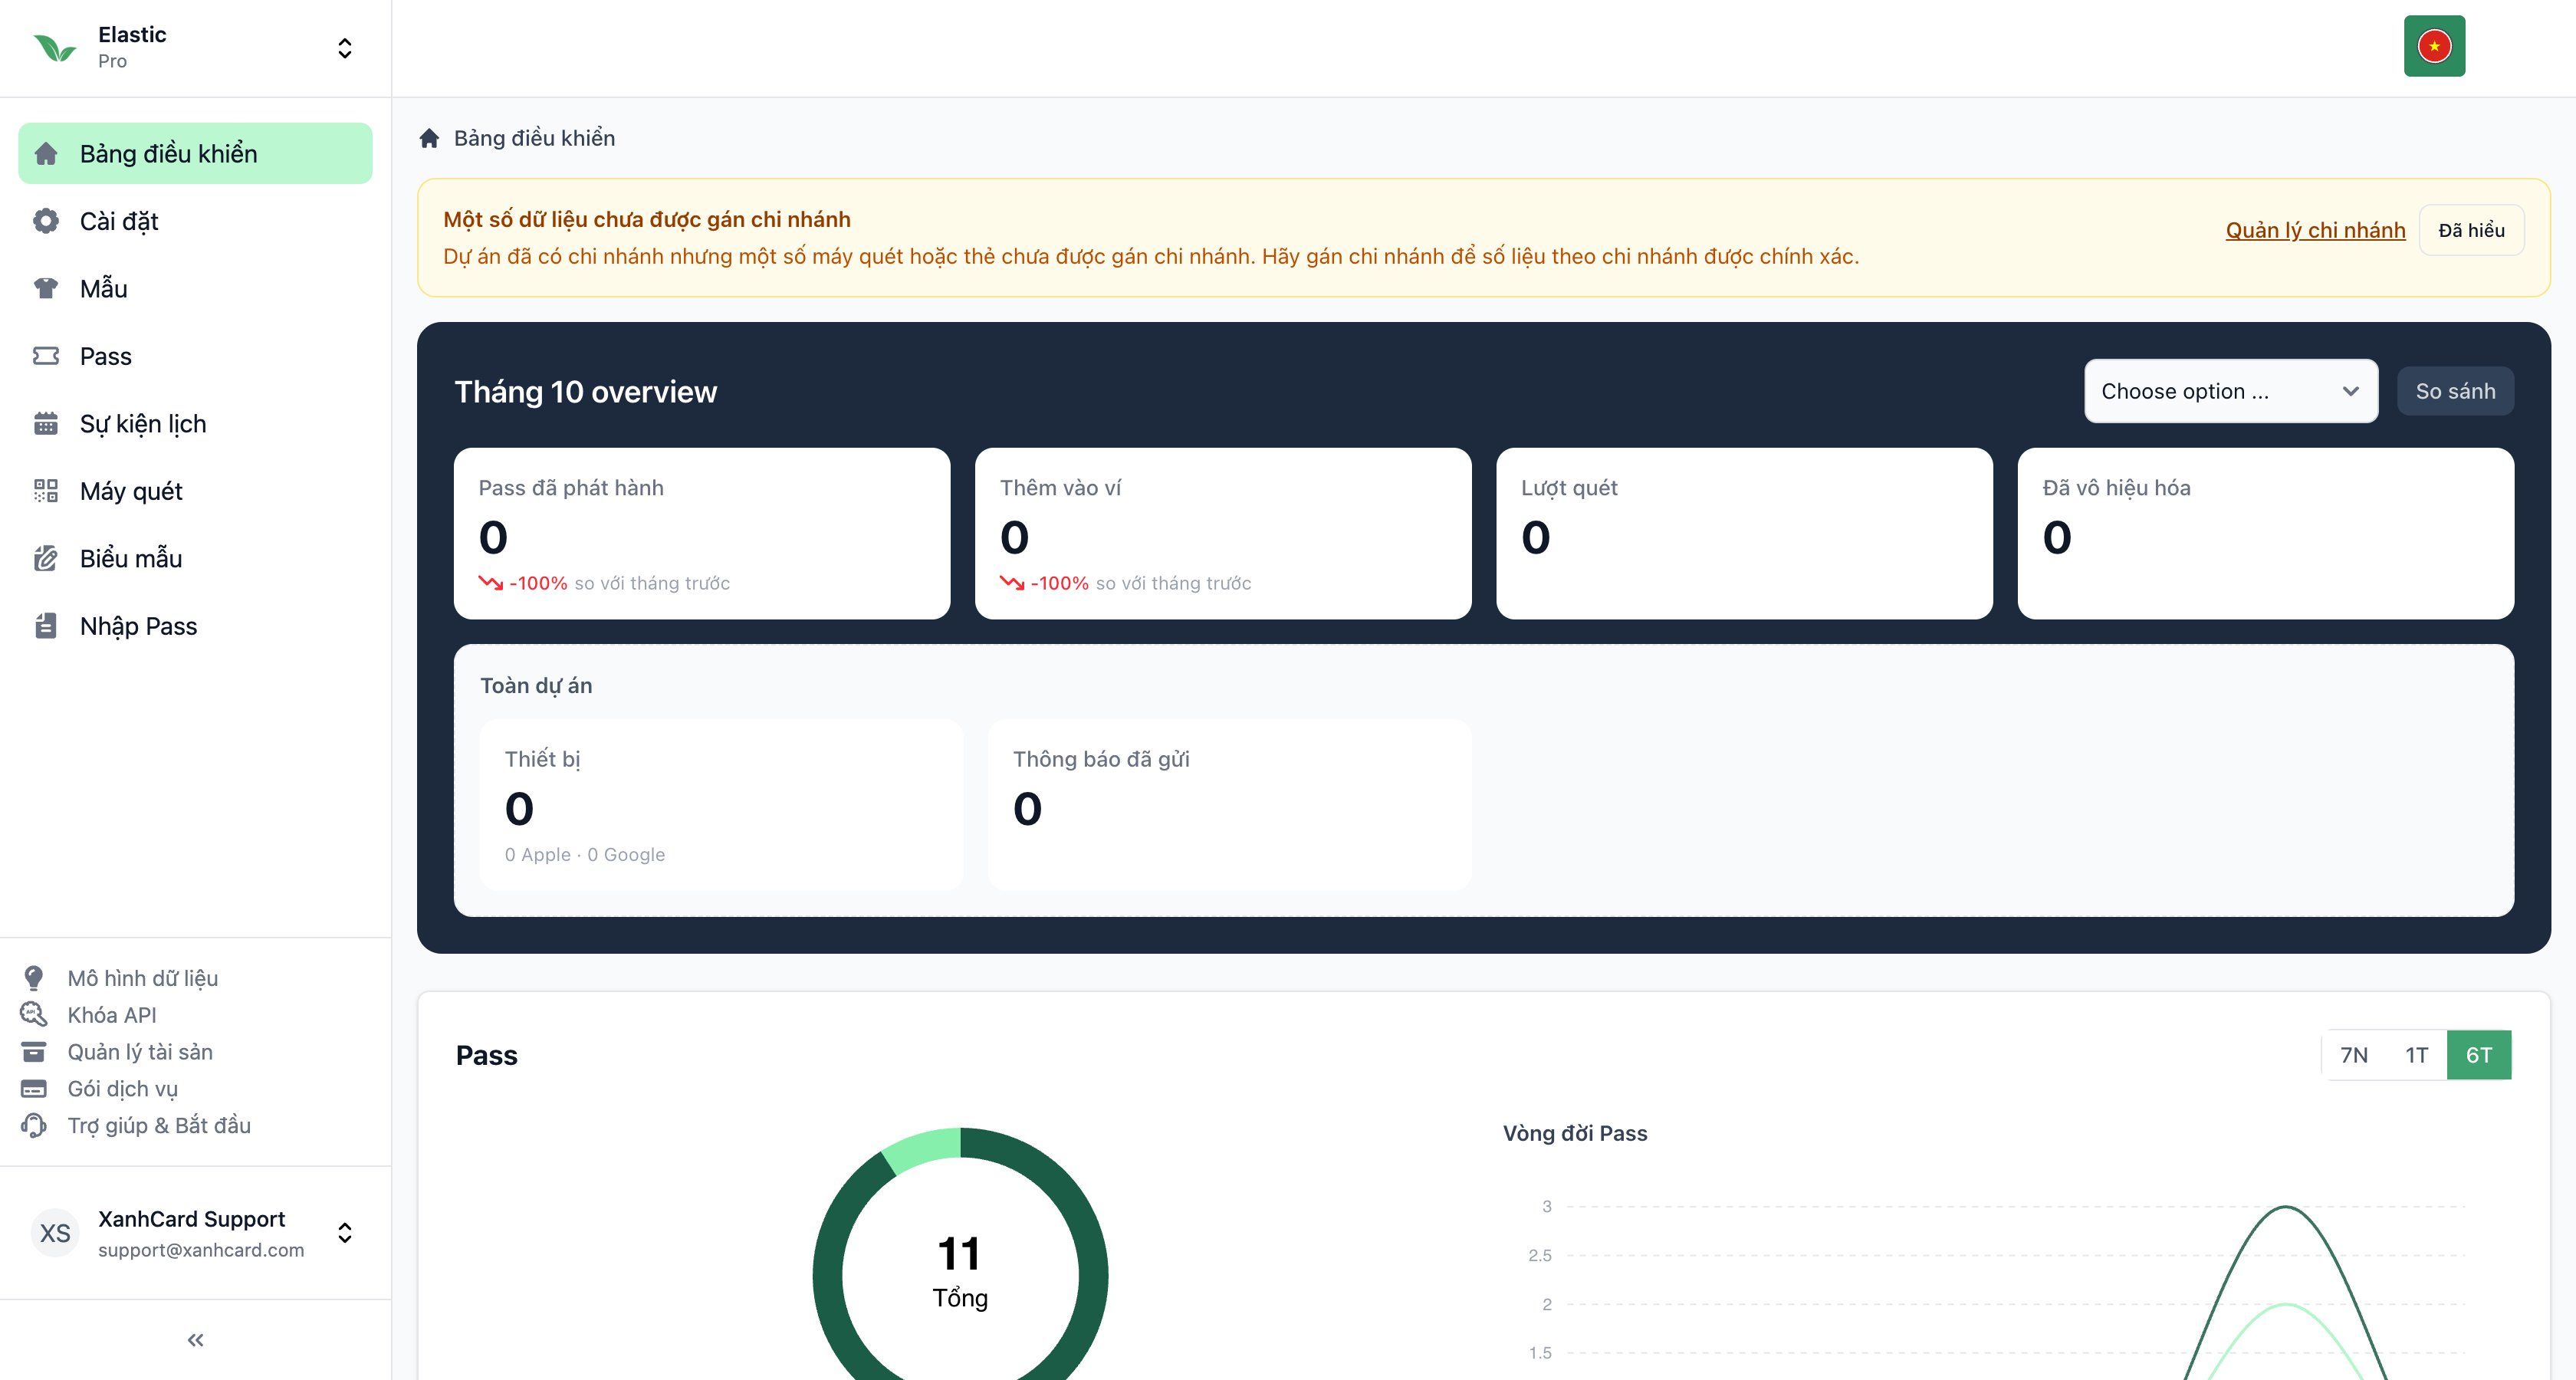
Task: Click the So sánh button
Action: click(x=2455, y=391)
